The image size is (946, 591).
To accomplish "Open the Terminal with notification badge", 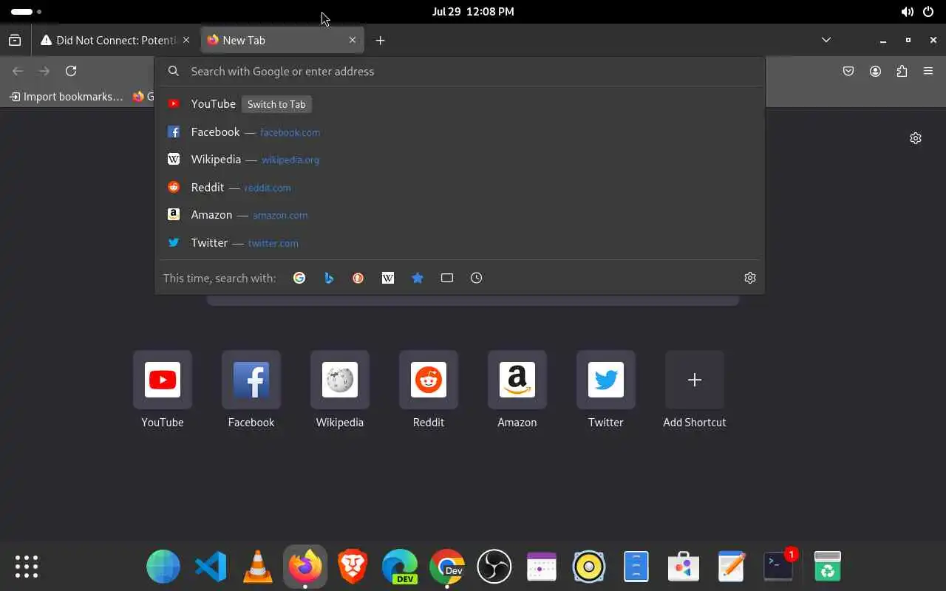I will point(778,567).
